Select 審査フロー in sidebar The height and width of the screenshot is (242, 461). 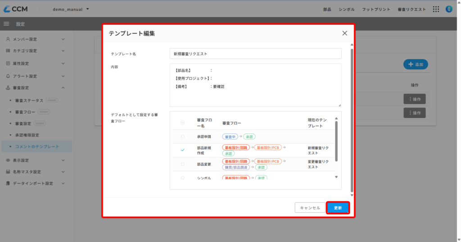[x=25, y=112]
